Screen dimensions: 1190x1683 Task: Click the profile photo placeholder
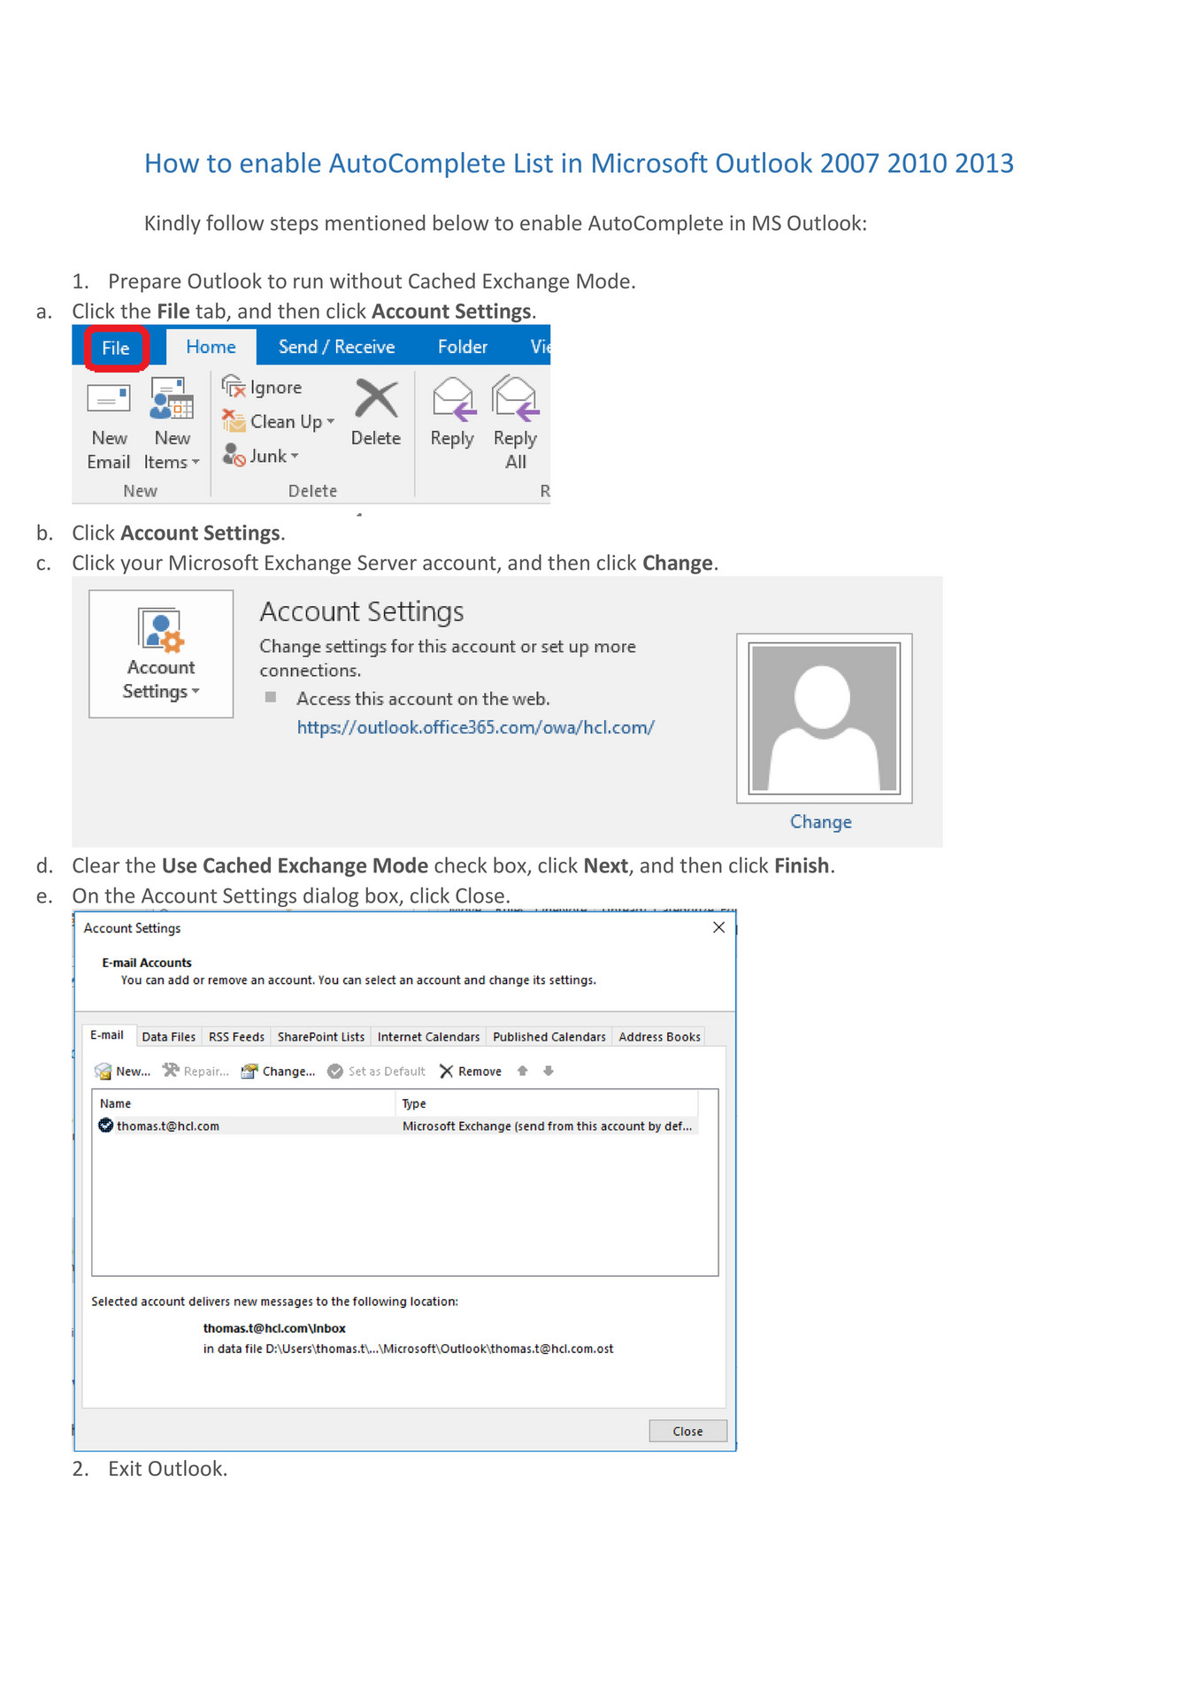click(824, 719)
